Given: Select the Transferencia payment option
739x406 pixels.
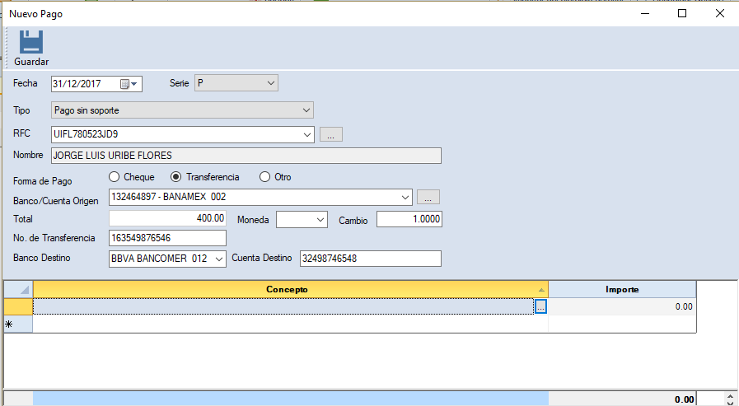Looking at the screenshot, I should coord(175,177).
